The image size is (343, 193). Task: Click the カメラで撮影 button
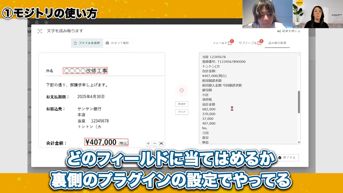click(117, 43)
